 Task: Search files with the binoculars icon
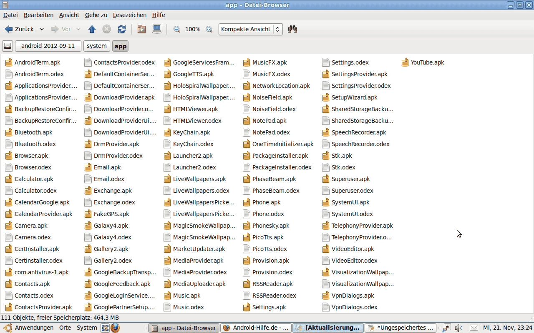292,29
